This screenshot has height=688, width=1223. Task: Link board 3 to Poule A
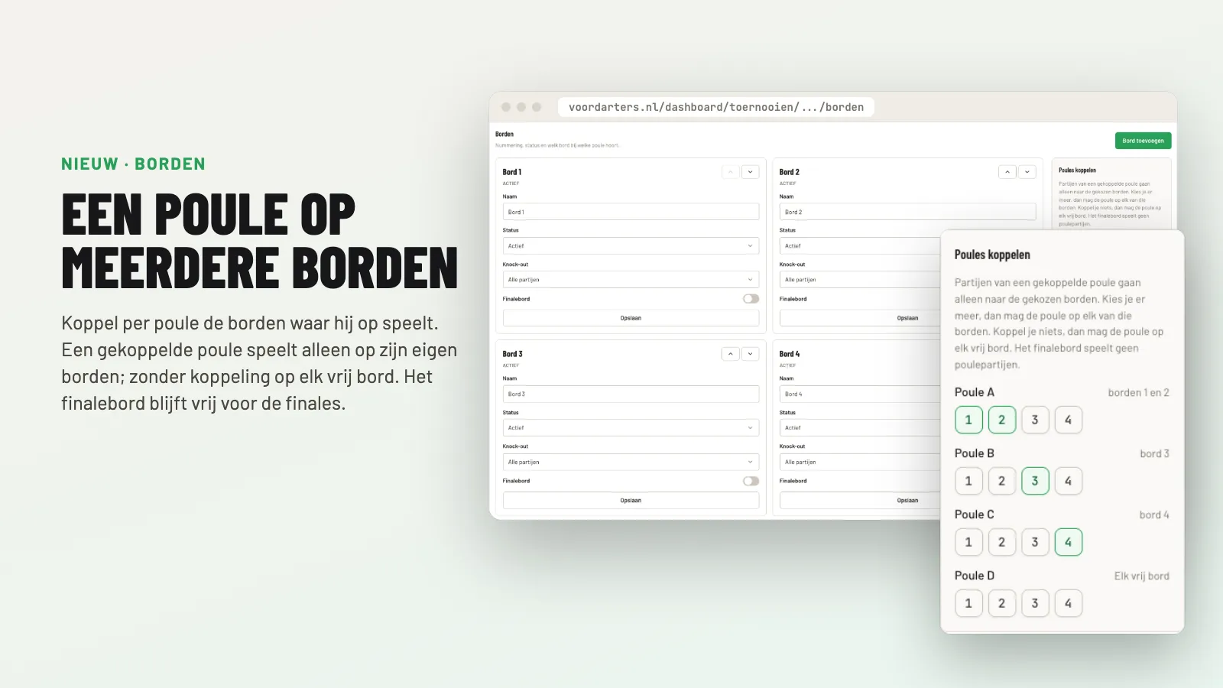(1035, 420)
